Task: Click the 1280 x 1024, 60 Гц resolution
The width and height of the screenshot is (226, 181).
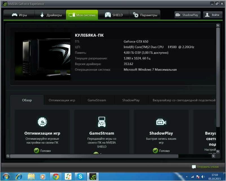Action: pyautogui.click(x=137, y=58)
